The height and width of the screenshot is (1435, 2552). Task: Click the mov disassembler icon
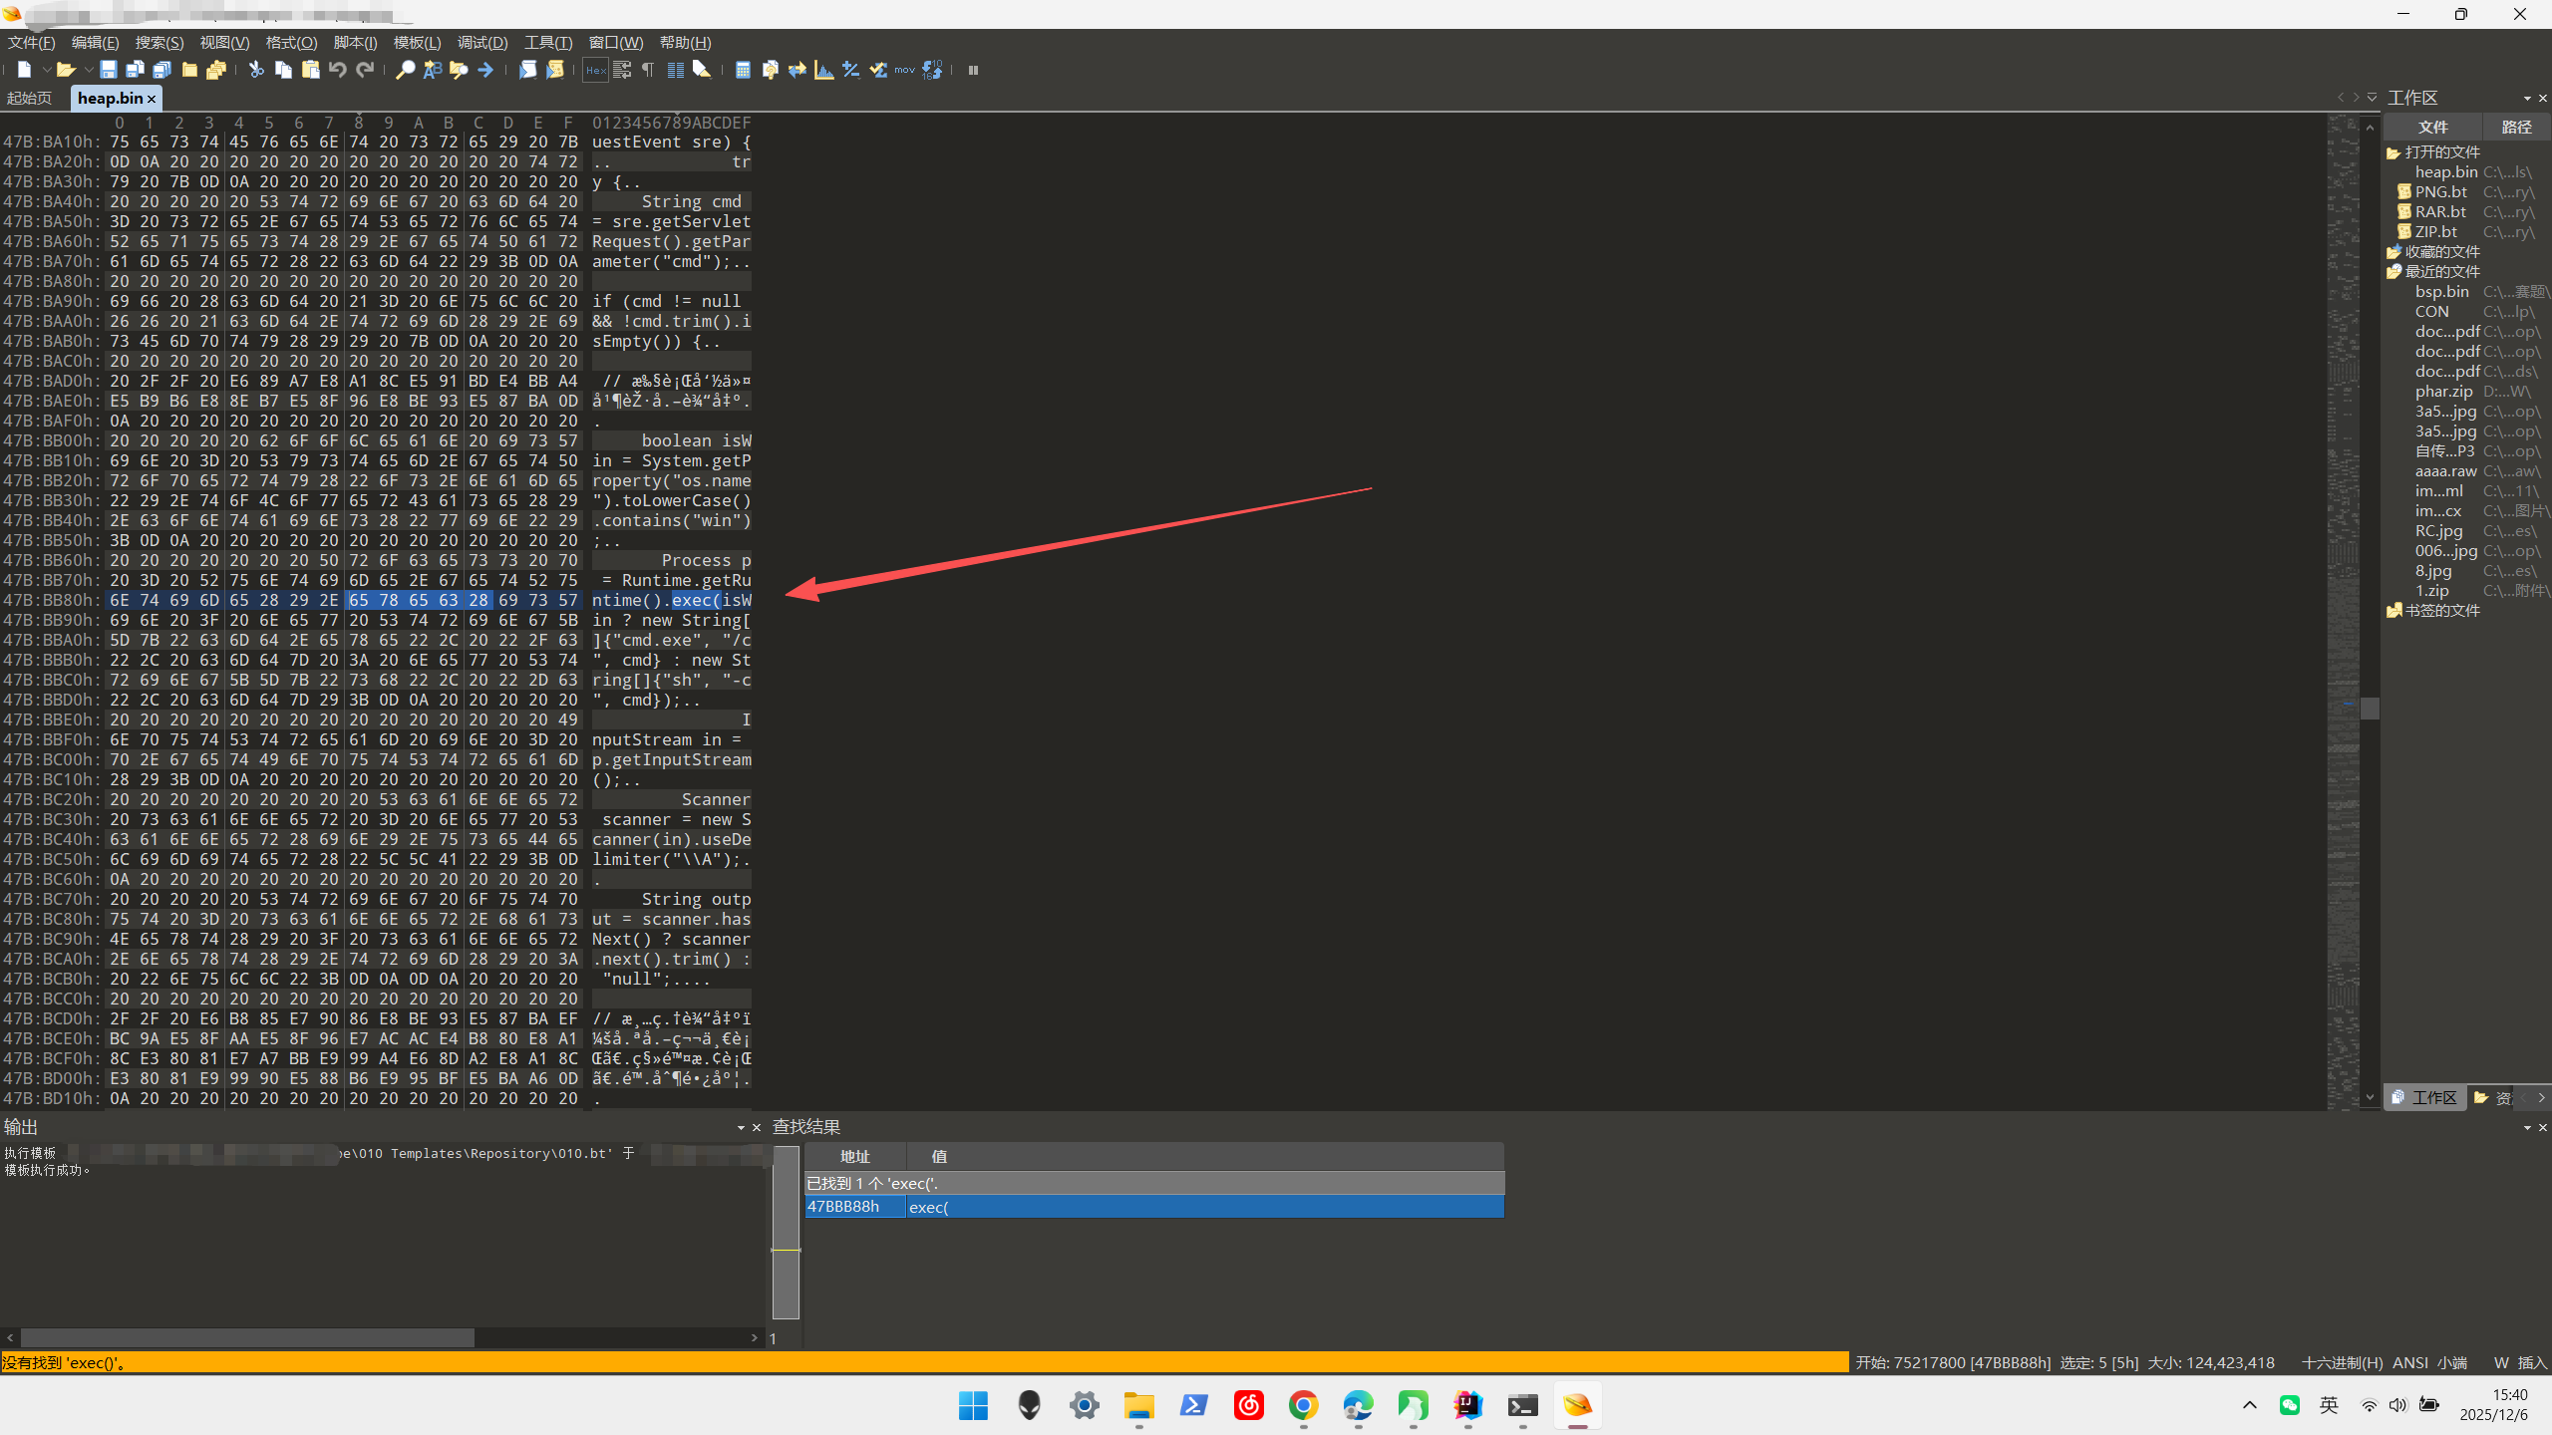pyautogui.click(x=904, y=70)
